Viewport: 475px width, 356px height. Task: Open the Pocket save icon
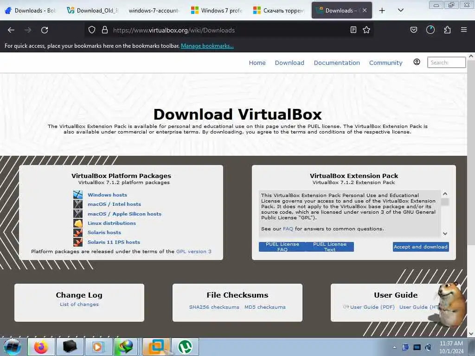point(414,30)
